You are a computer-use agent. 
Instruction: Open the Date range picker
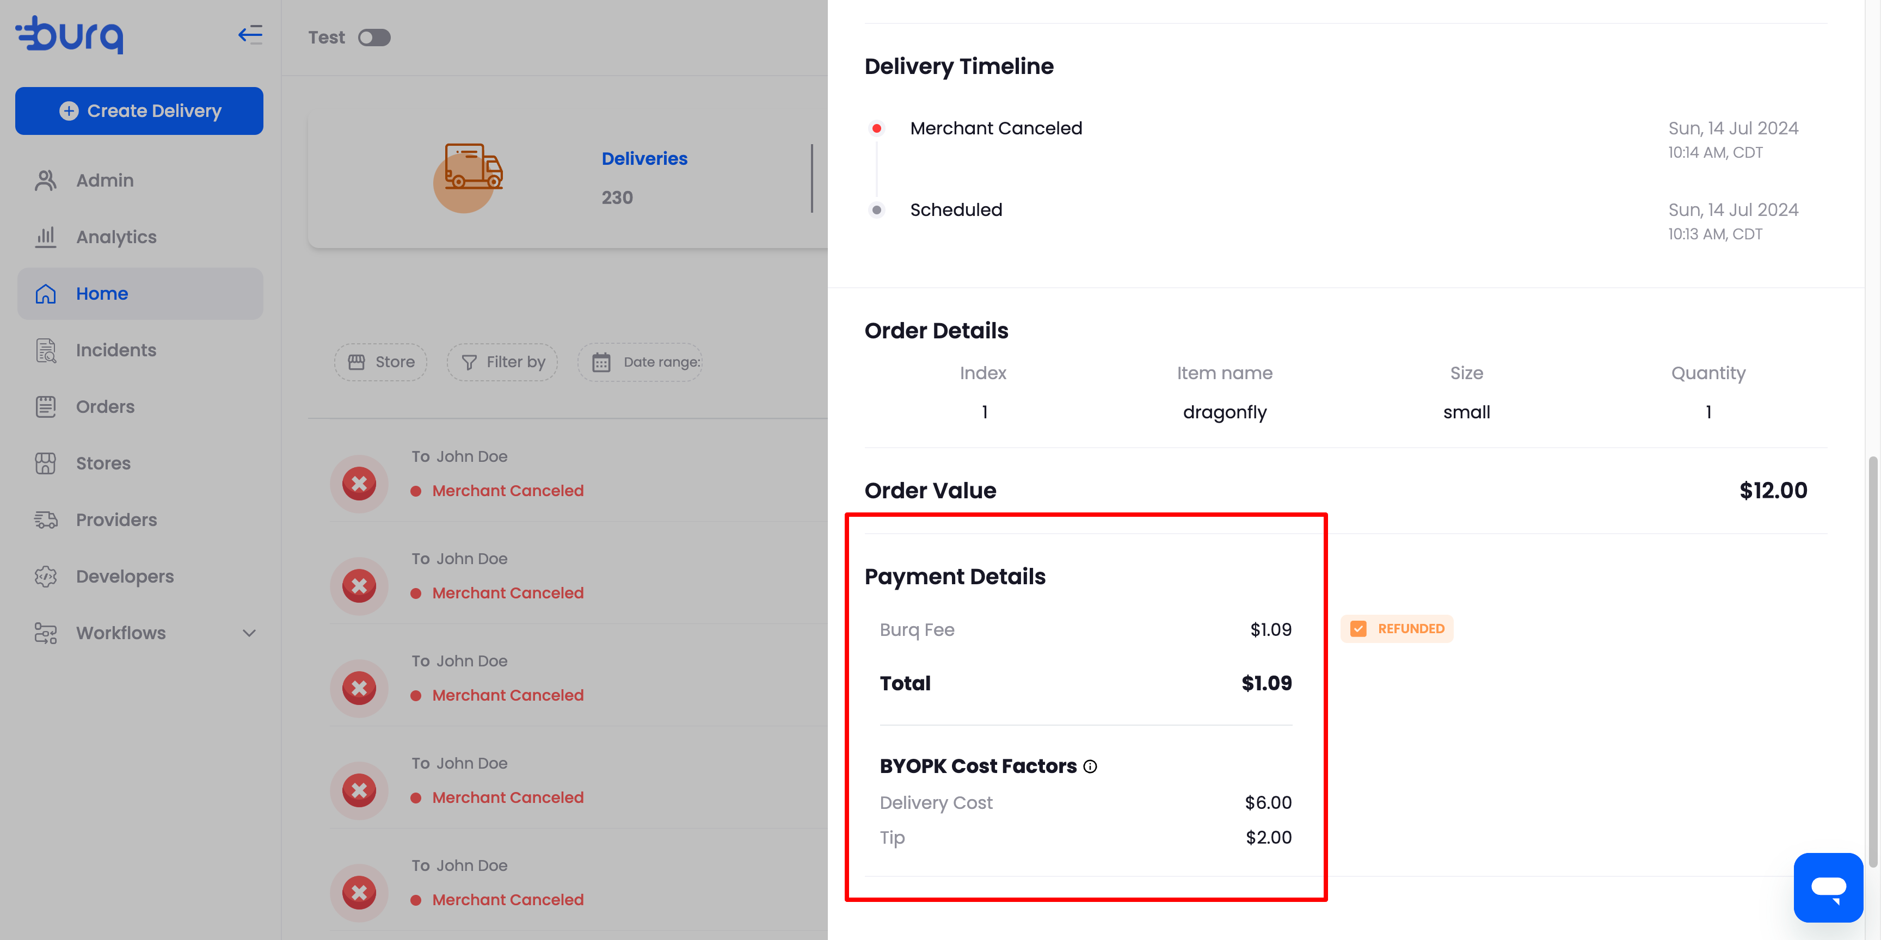(x=640, y=362)
